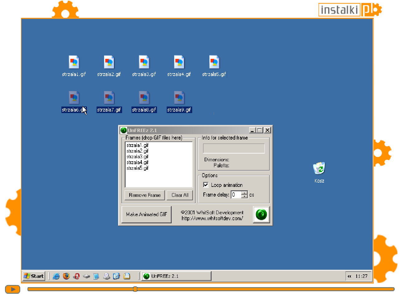Decrease frame delay with the down arrow

[x=245, y=197]
